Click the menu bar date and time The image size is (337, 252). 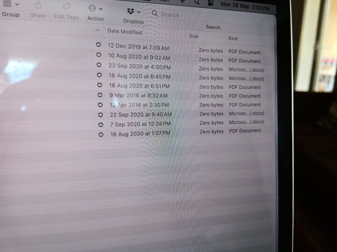click(x=245, y=6)
